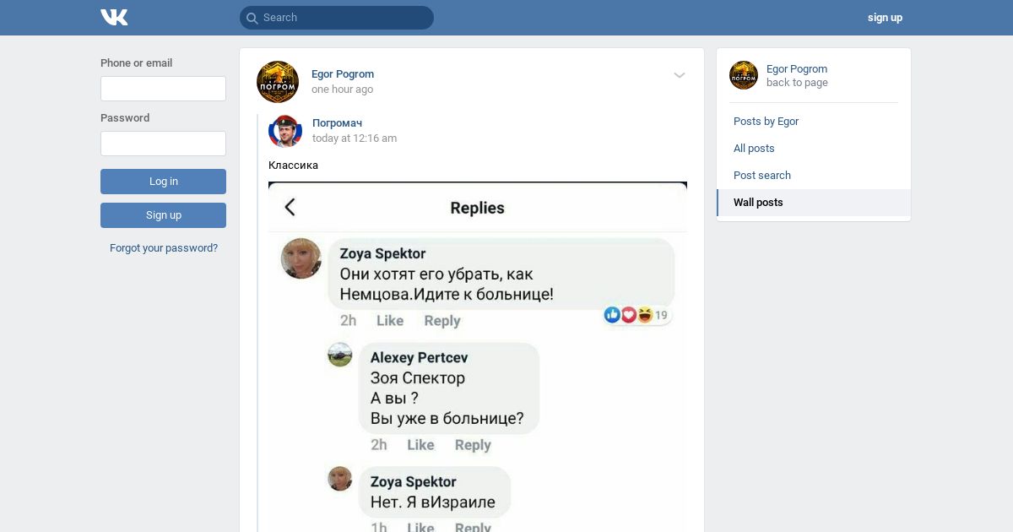Screen dimensions: 1013x532
Task: Click sign up link in top bar
Action: click(x=885, y=18)
